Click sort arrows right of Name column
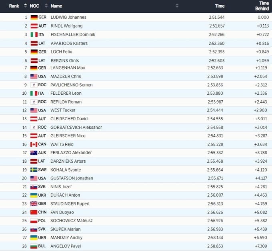This screenshot has height=251, width=272. pos(177,6)
